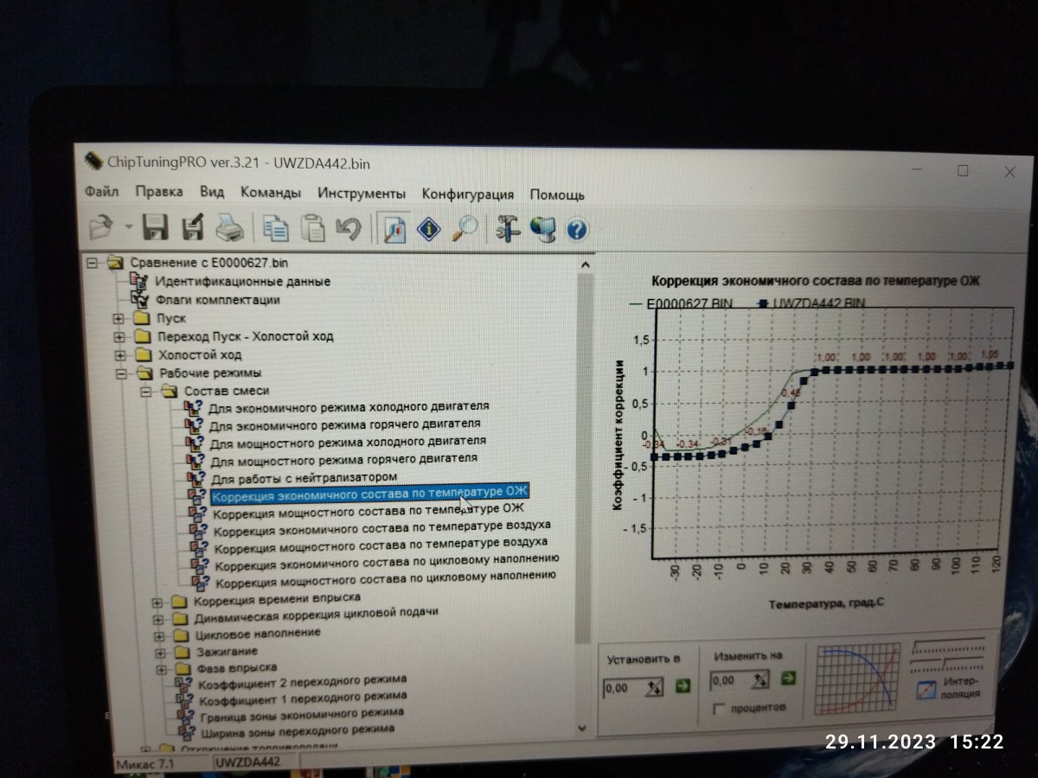The image size is (1038, 778).
Task: Select "Флаги комплектации" in the tree
Action: pyautogui.click(x=217, y=300)
